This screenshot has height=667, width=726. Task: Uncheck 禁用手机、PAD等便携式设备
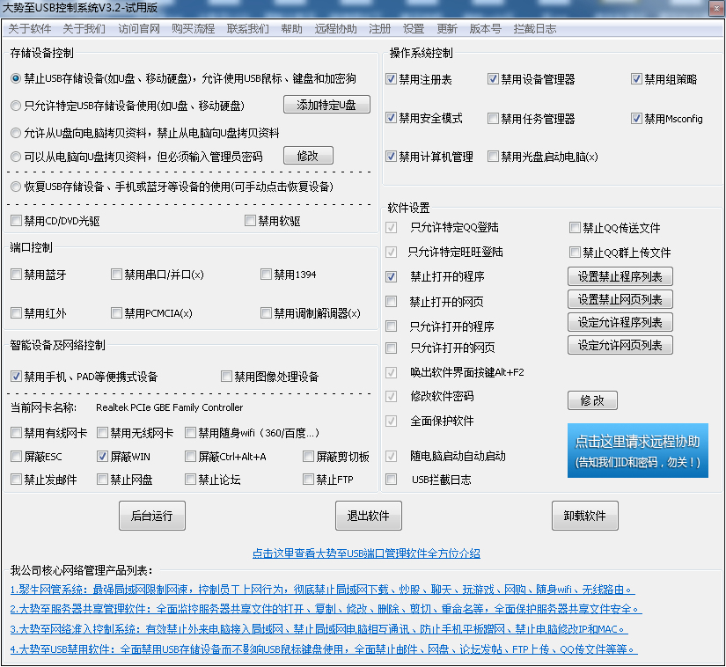[x=16, y=377]
